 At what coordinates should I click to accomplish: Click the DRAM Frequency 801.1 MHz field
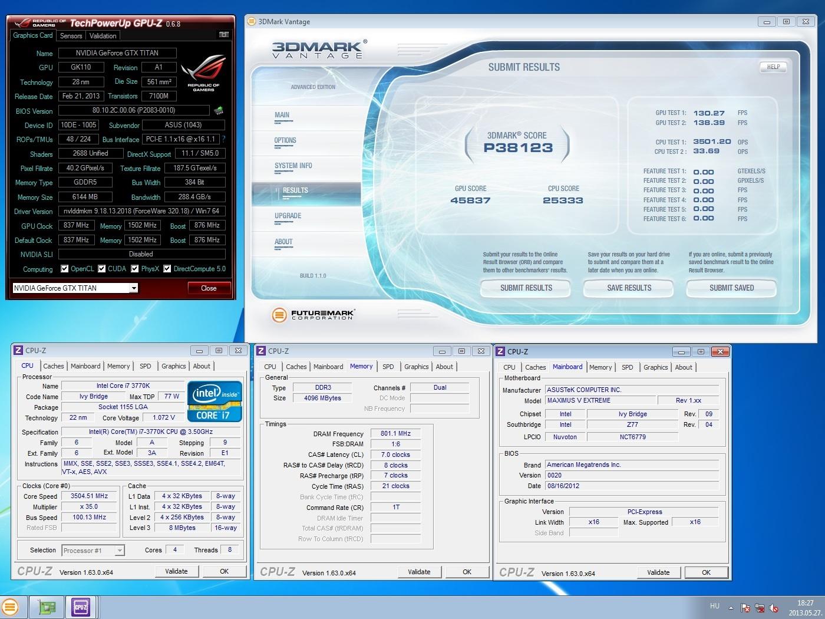click(x=395, y=434)
